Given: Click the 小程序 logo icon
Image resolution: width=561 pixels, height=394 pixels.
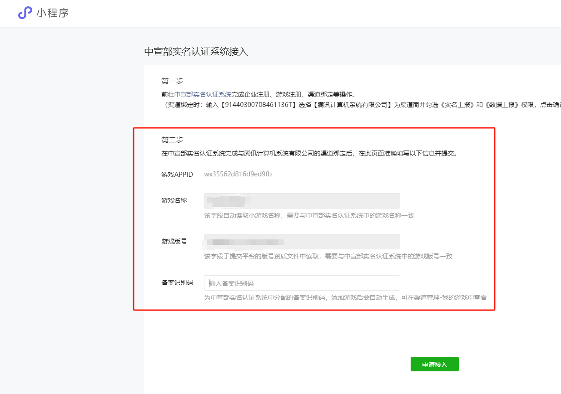Looking at the screenshot, I should point(25,13).
